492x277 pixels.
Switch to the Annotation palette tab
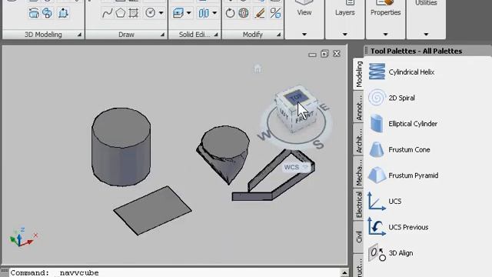pos(359,107)
